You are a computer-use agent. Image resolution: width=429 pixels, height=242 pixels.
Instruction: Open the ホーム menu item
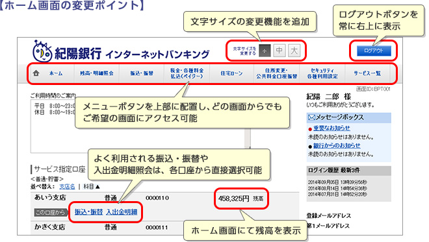tap(56, 73)
